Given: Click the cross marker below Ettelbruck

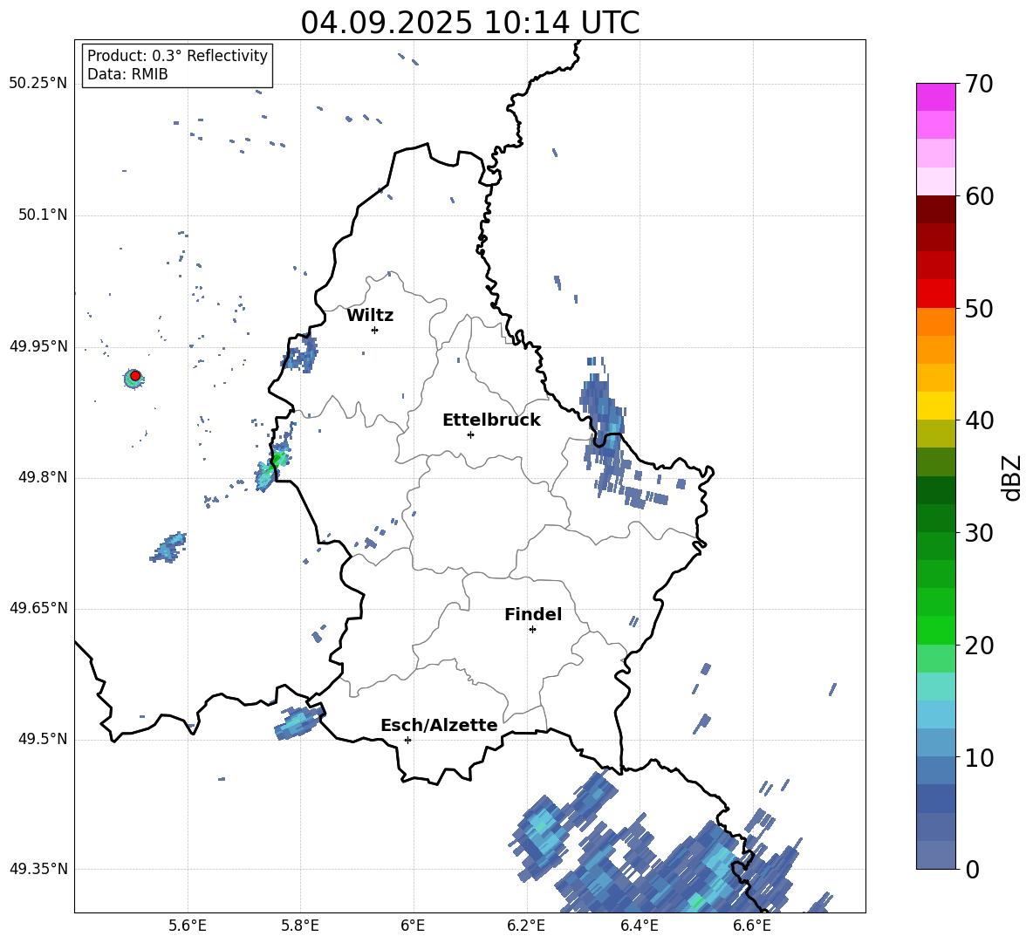Looking at the screenshot, I should [470, 434].
